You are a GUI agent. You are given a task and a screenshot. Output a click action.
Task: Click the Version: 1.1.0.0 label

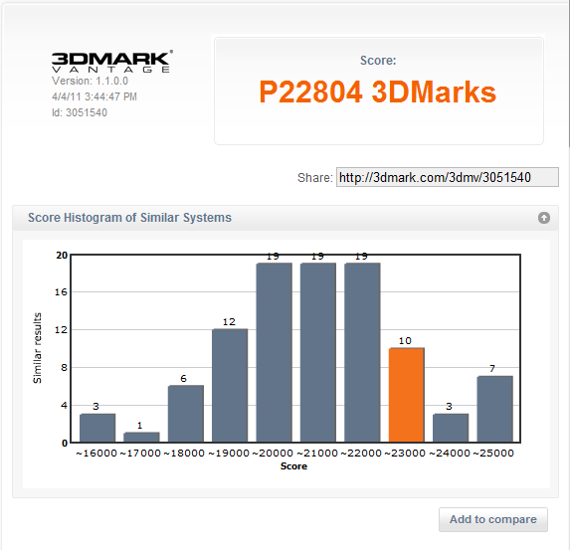pyautogui.click(x=90, y=81)
